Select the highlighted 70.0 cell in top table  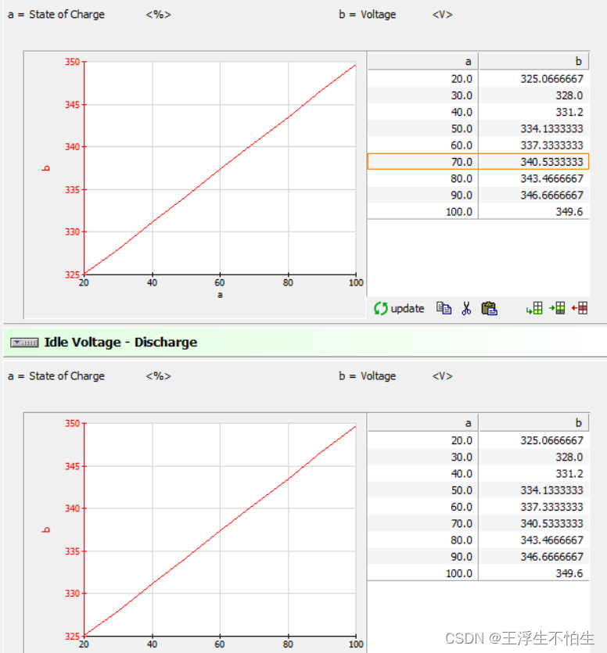coord(423,162)
